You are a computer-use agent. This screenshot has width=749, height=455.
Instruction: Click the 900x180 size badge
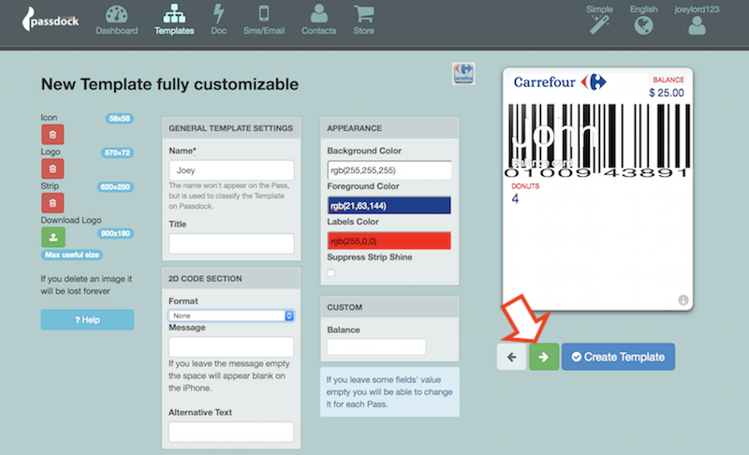coord(115,233)
